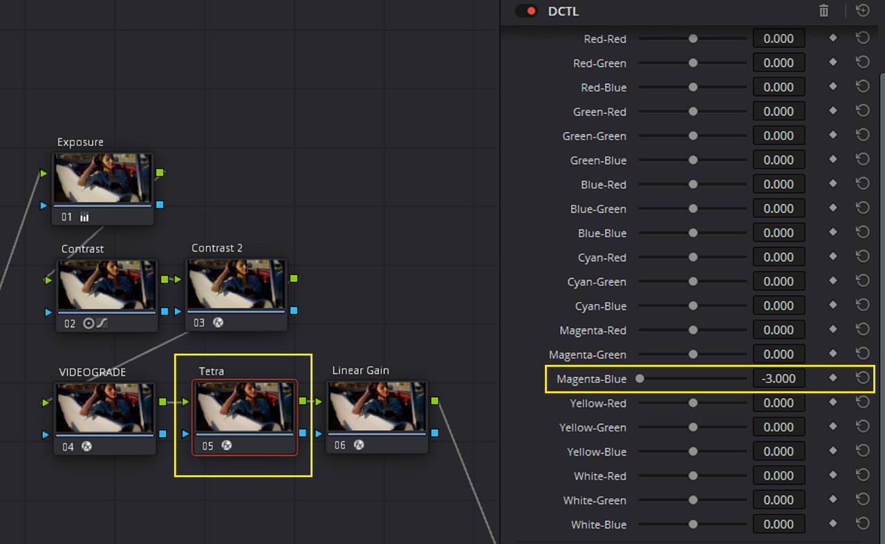Reset the Cyan-Green parameter
Image resolution: width=885 pixels, height=544 pixels.
[863, 281]
